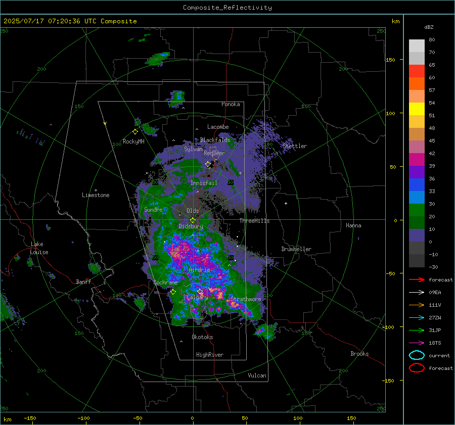Click the green 31JP arrow in legend
455x425 pixels.
417,330
